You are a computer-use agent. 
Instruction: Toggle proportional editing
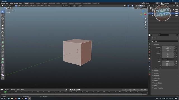tap(80, 6)
